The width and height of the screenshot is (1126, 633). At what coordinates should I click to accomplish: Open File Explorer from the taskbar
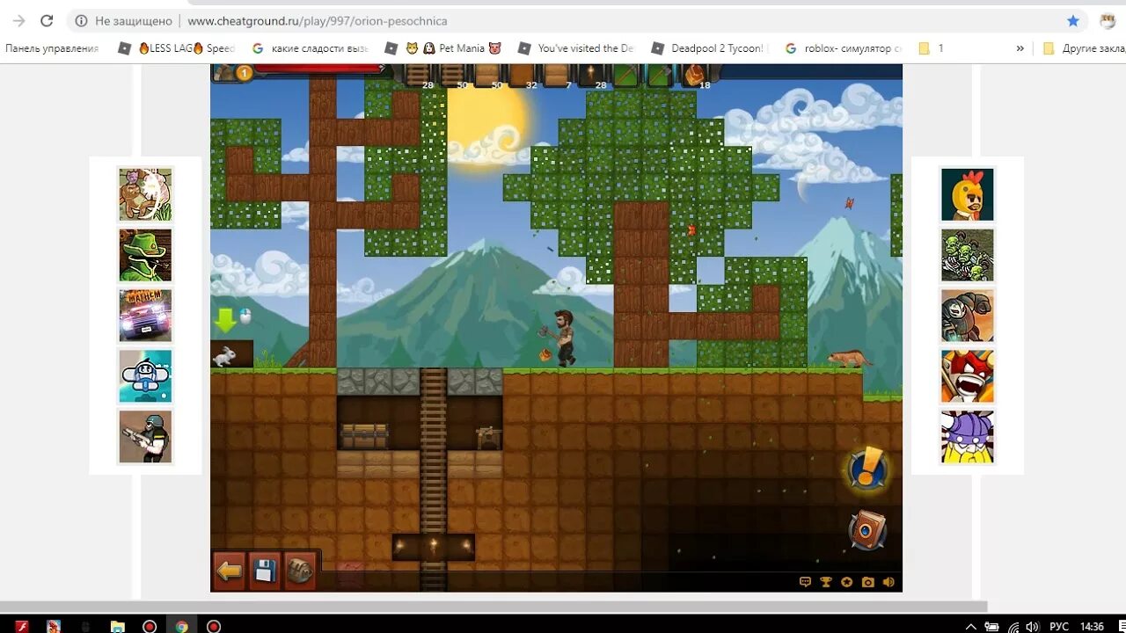[117, 626]
